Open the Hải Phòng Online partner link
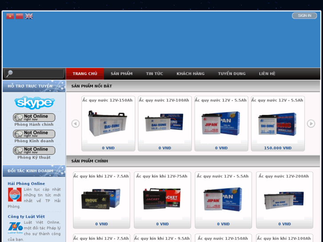 click(x=26, y=183)
